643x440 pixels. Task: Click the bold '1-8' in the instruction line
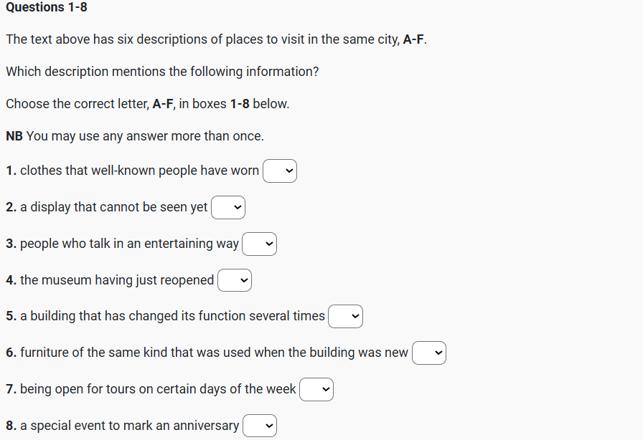pyautogui.click(x=240, y=104)
